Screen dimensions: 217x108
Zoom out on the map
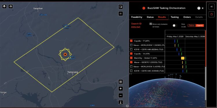click(x=121, y=95)
